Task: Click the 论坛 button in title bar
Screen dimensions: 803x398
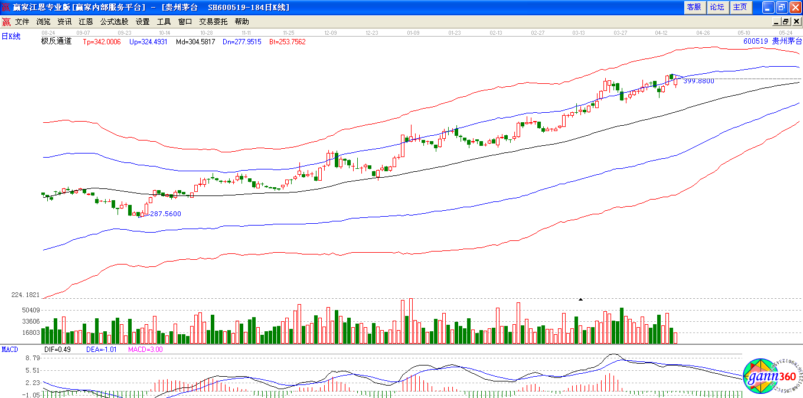Action: pos(717,7)
